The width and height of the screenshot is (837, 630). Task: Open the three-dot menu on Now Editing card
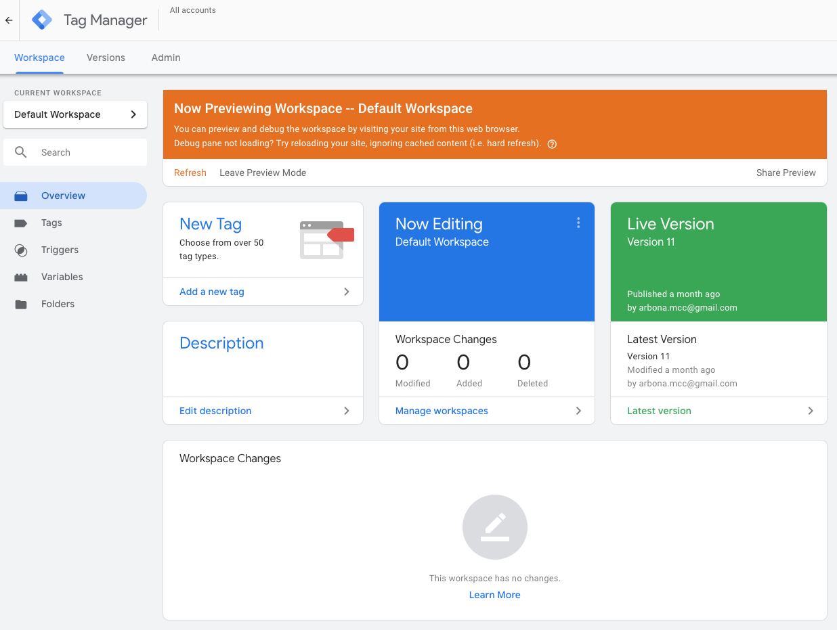coord(578,223)
